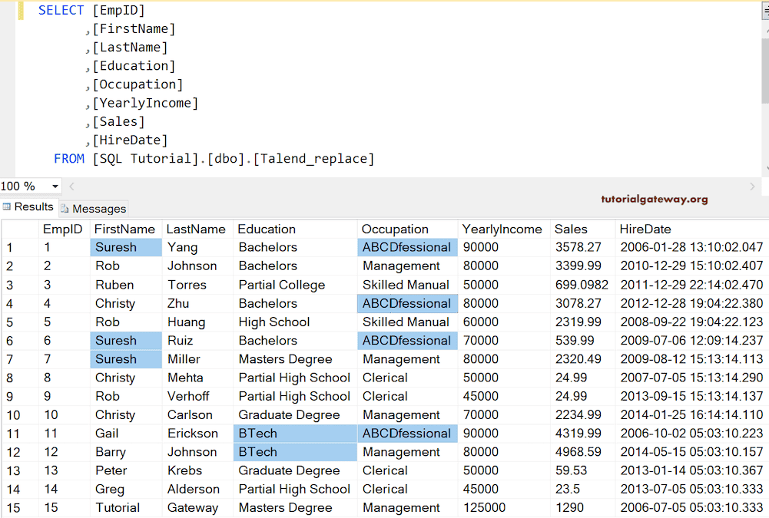This screenshot has width=769, height=518.
Task: Select row header number 8
Action: tap(20, 378)
